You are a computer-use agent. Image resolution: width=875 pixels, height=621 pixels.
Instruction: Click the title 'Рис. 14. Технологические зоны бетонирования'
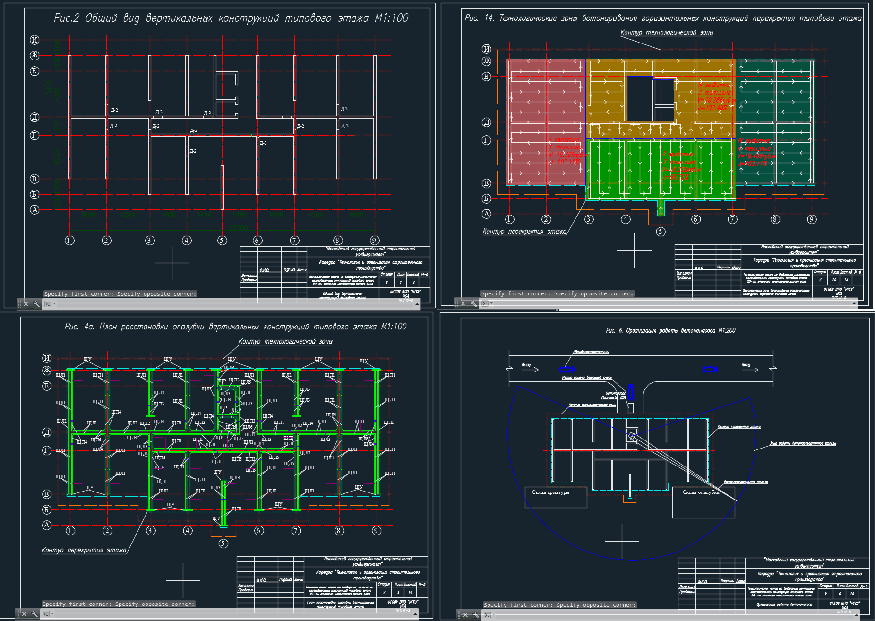[663, 18]
